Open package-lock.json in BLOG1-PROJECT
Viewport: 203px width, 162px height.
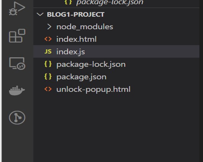click(116, 64)
